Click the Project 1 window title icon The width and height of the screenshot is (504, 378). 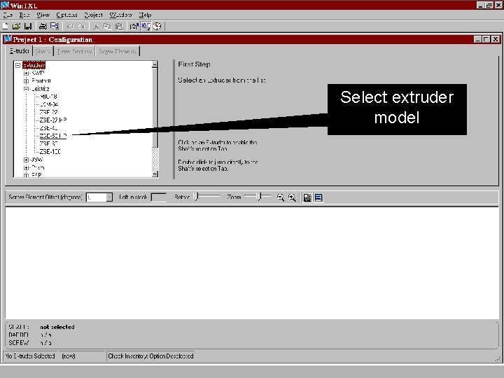[x=8, y=39]
